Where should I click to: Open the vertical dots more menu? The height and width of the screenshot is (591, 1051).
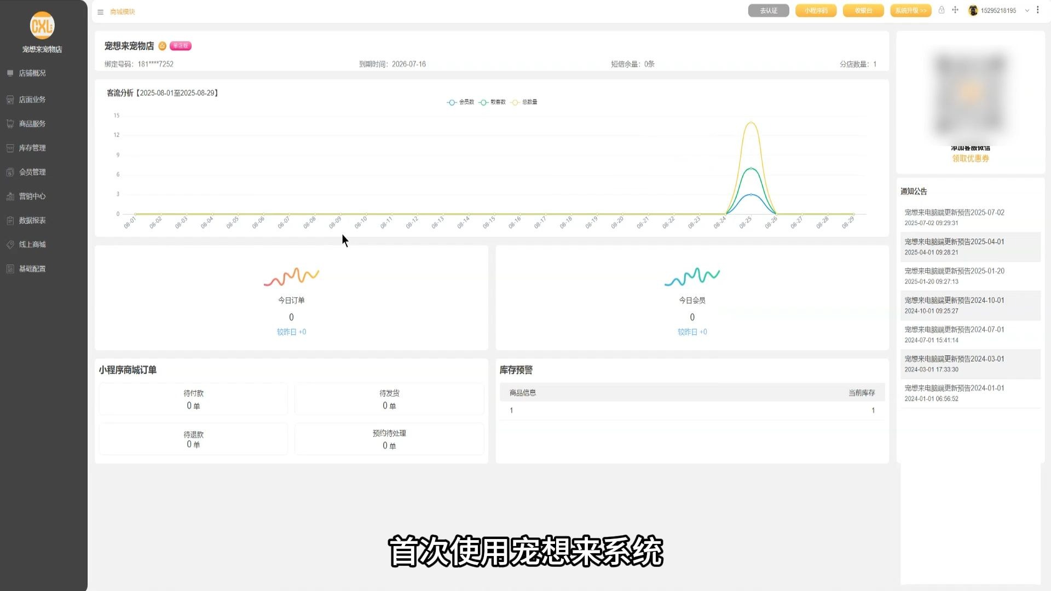click(1038, 10)
